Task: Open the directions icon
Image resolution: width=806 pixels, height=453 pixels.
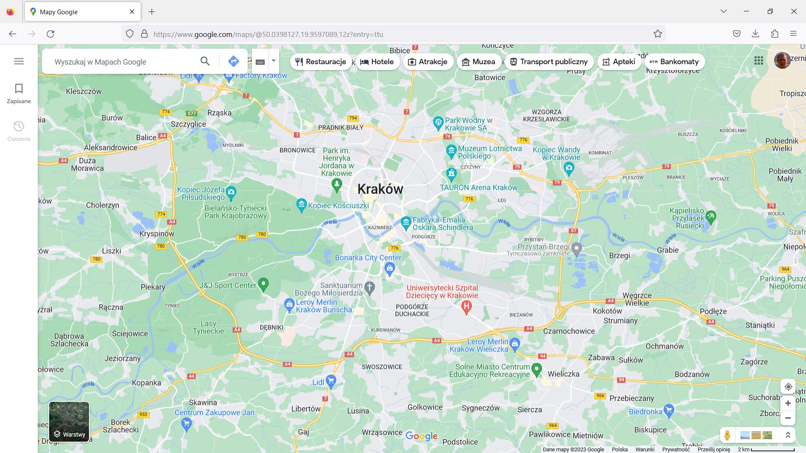Action: pos(233,61)
